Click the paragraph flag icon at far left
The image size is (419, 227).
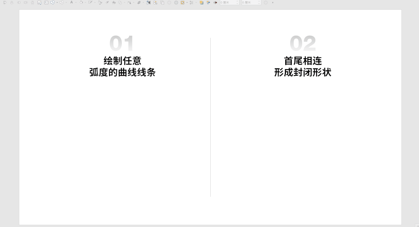5,2
